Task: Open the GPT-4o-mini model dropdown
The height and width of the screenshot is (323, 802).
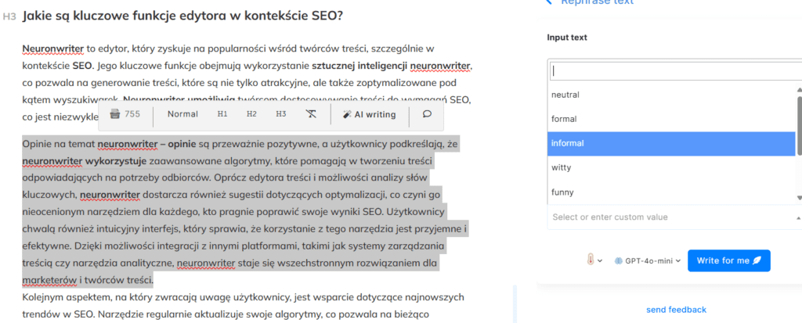Action: (647, 260)
